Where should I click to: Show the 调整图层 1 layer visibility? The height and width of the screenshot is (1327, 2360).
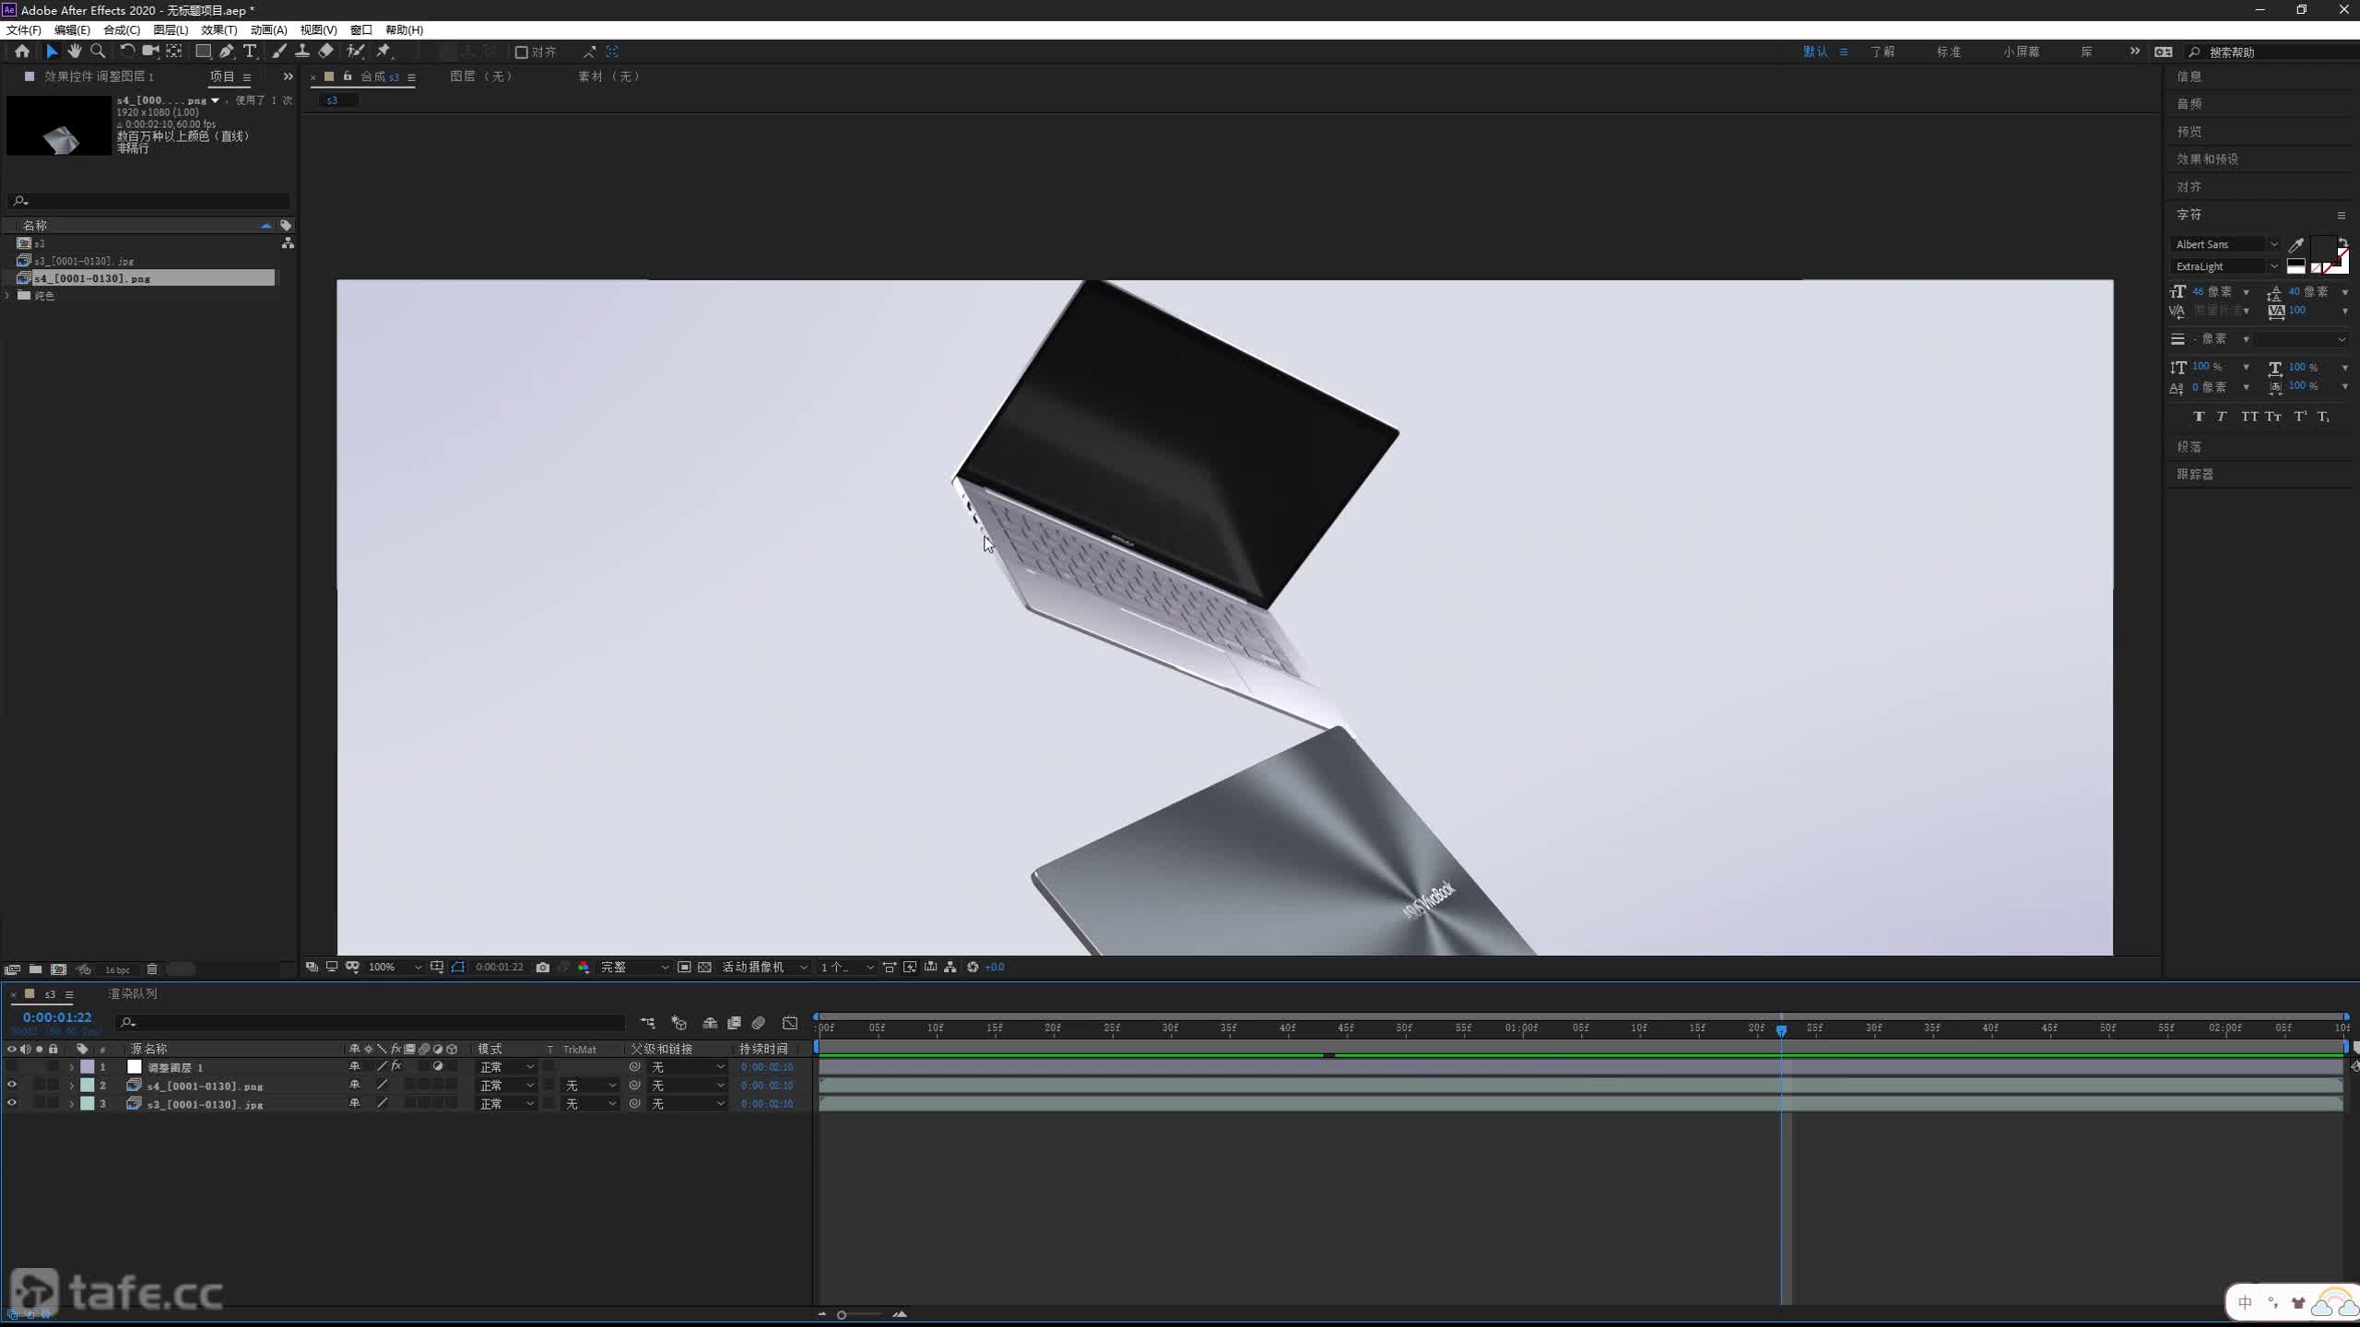pyautogui.click(x=12, y=1066)
